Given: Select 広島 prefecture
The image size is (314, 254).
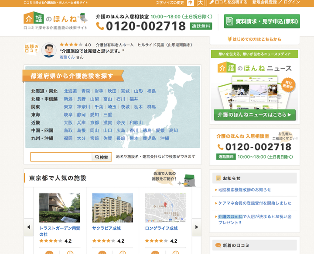Looking at the screenshot, I should point(121,131).
